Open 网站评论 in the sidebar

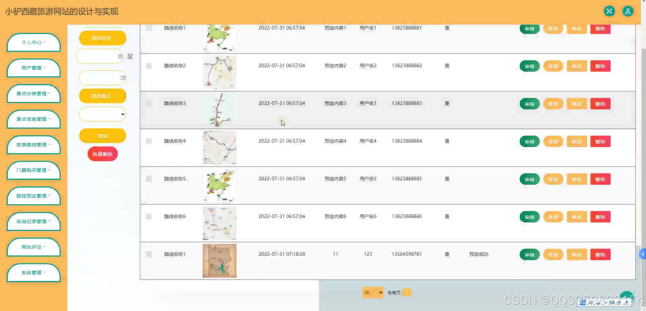34,247
